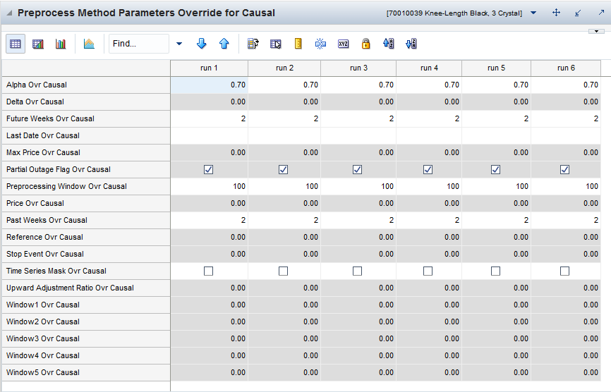Select the Time Series Mask Ovr Causal row header
Image resolution: width=611 pixels, height=392 pixels.
click(x=86, y=271)
